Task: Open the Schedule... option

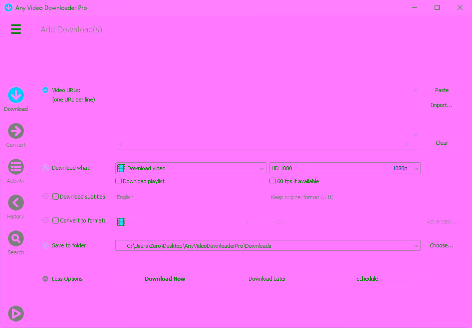Action: [370, 279]
